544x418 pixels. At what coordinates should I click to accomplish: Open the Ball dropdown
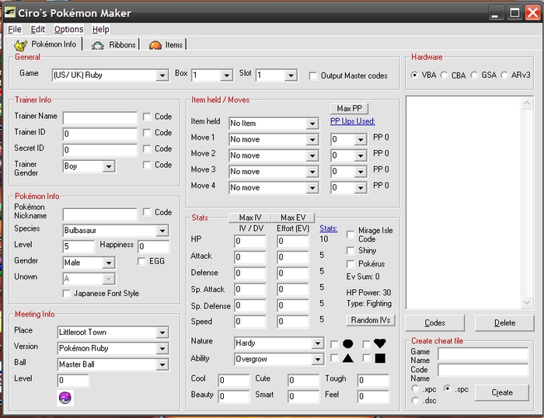[162, 364]
